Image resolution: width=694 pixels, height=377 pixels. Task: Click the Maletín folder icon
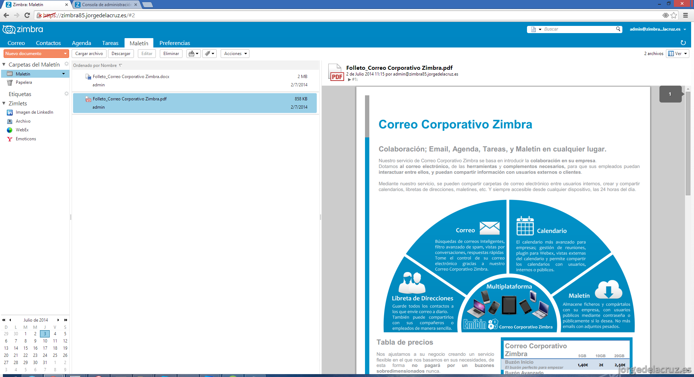point(10,74)
